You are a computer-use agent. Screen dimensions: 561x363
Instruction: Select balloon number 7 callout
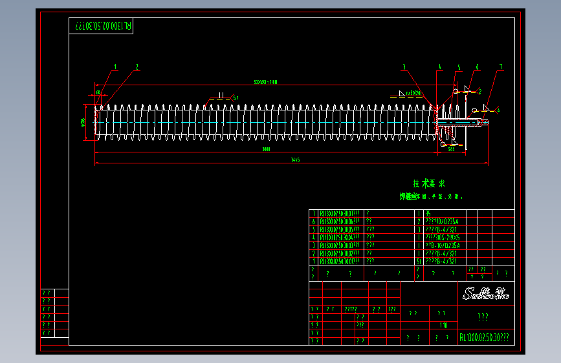pos(501,67)
